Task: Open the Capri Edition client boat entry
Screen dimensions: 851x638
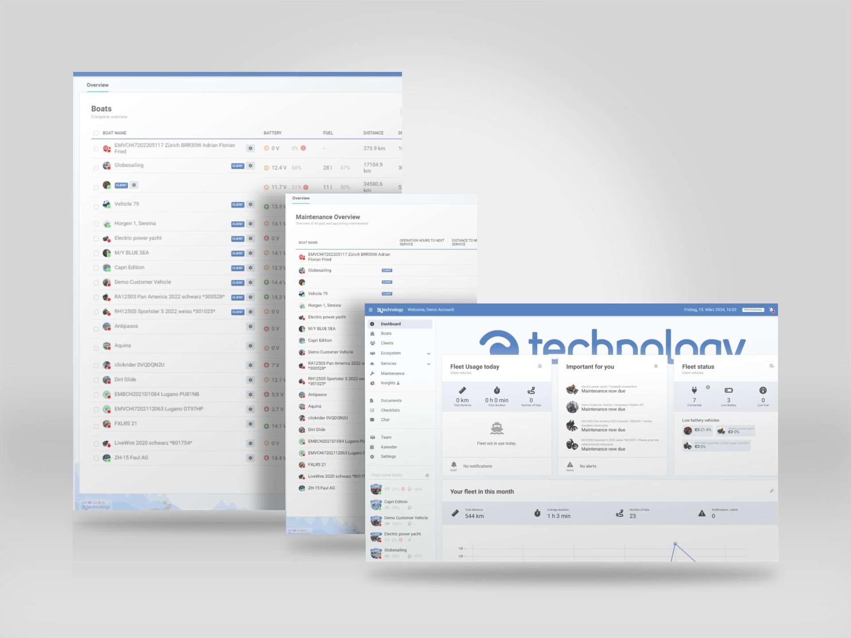Action: [395, 502]
